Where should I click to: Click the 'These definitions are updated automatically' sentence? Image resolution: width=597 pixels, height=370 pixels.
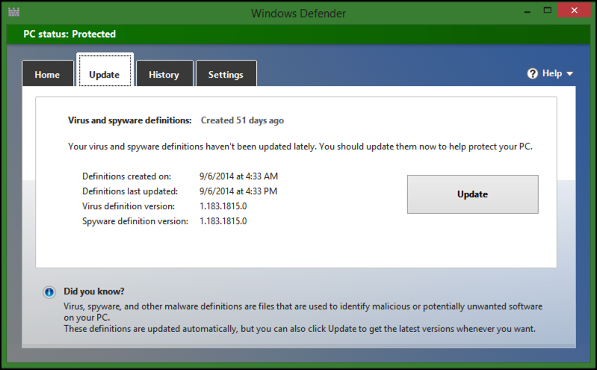click(x=300, y=329)
